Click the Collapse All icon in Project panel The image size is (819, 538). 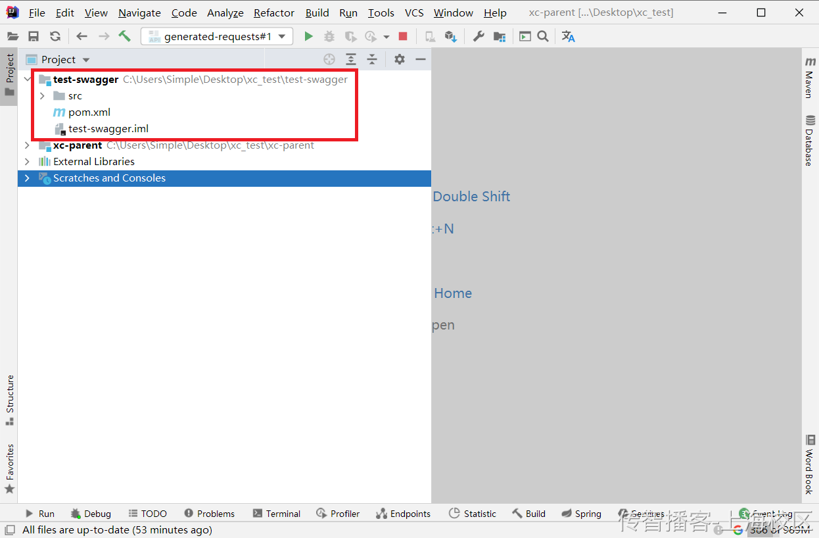[x=372, y=59]
